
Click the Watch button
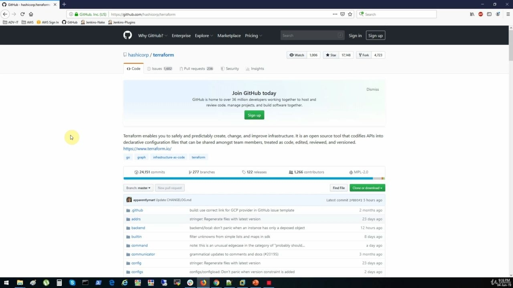[x=297, y=55]
